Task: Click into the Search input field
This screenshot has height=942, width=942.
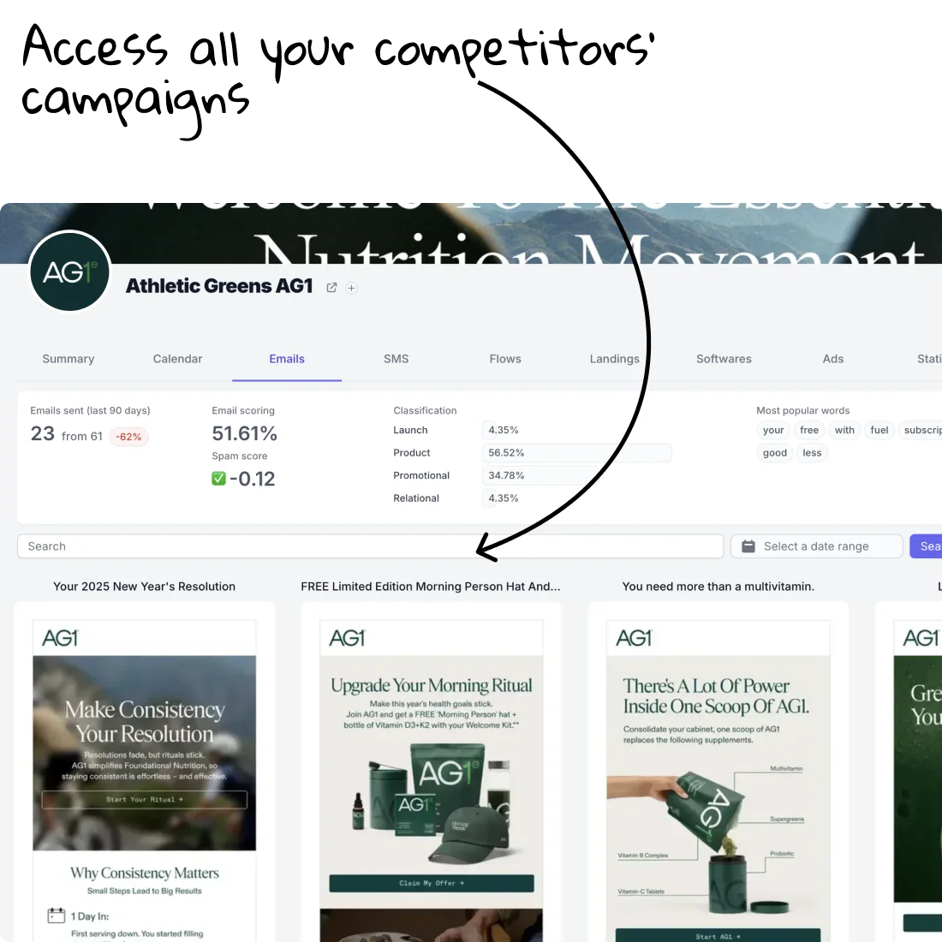Action: [x=370, y=546]
